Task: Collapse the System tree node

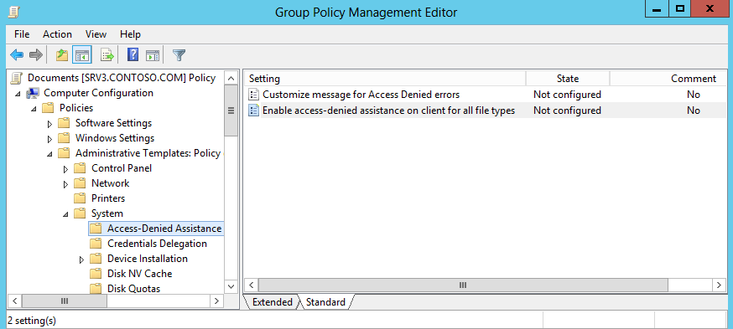Action: (65, 214)
